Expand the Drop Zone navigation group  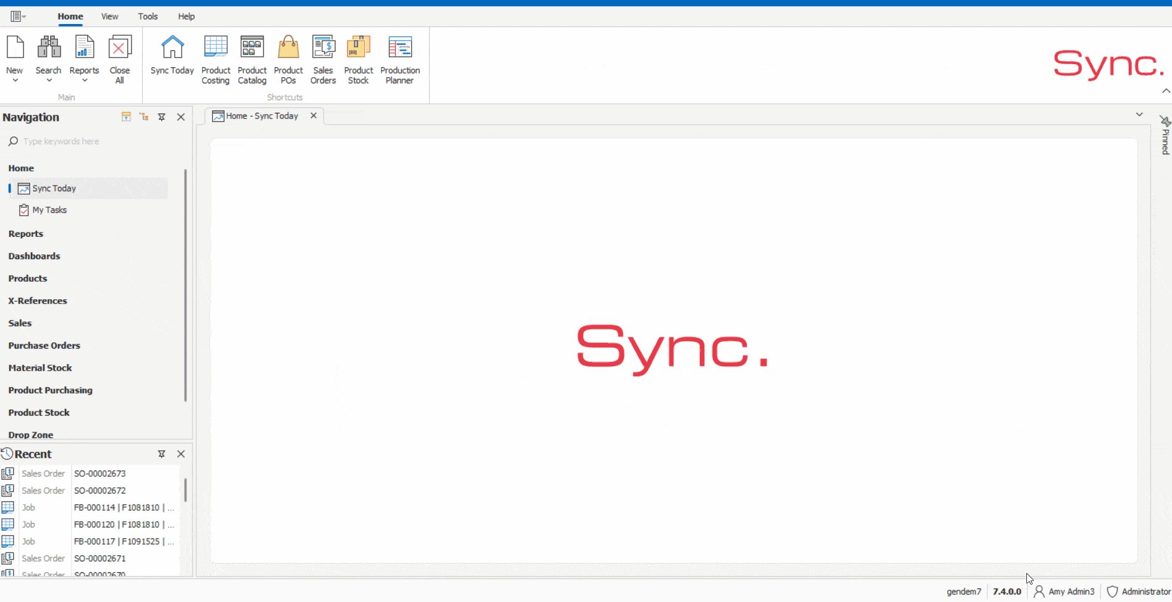[x=31, y=435]
